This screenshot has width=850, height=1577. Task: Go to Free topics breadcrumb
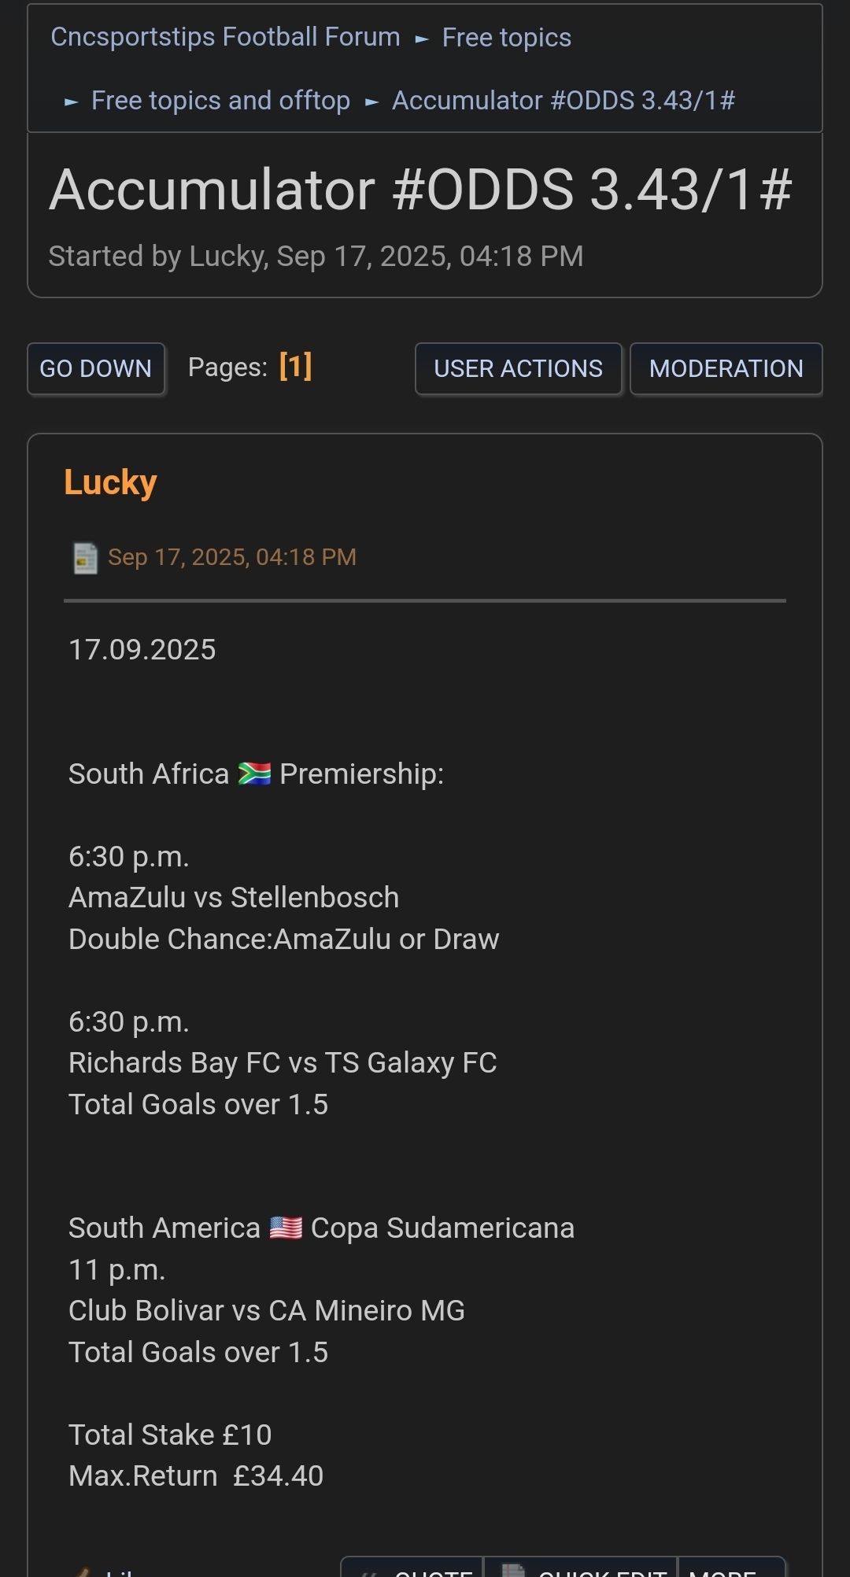point(506,37)
